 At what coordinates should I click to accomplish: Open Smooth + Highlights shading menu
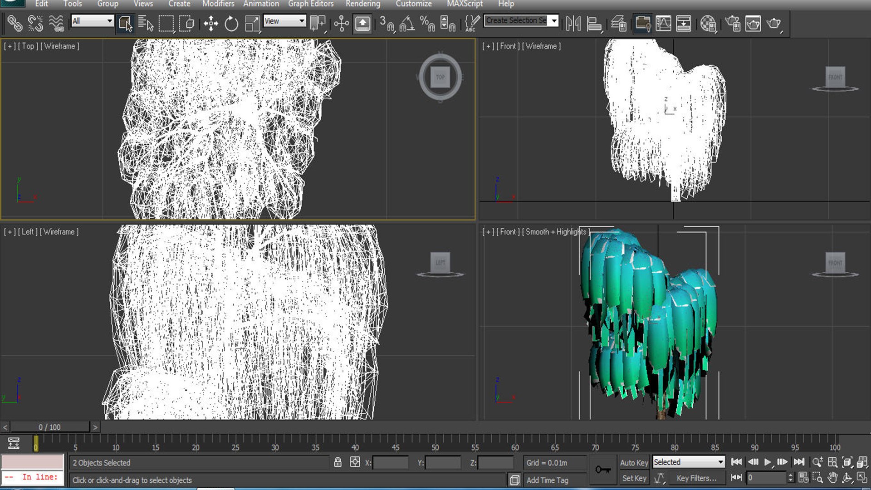coord(555,231)
